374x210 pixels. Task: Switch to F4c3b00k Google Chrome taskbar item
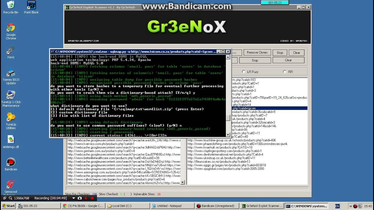pyautogui.click(x=84, y=206)
